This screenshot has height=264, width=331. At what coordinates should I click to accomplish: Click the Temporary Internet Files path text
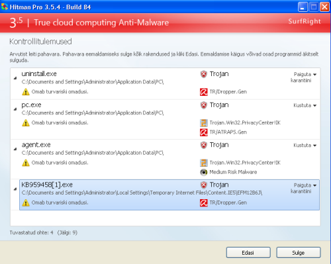(x=142, y=193)
